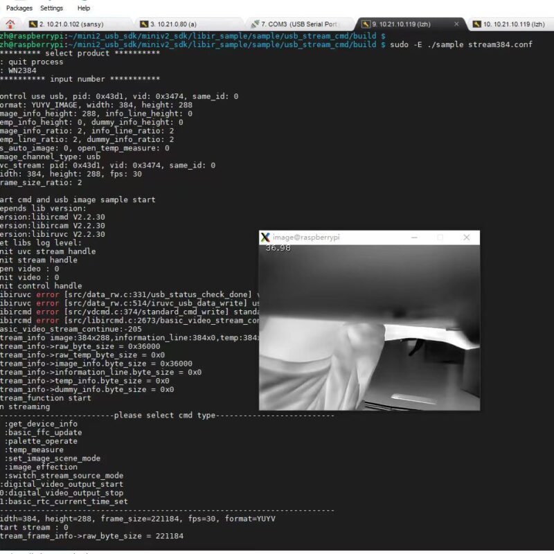Open the Help menu
This screenshot has height=554, width=554.
click(x=83, y=8)
